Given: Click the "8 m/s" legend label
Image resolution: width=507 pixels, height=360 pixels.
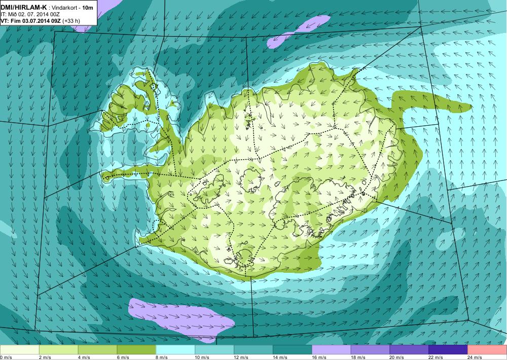Looking at the screenshot, I should coord(162,357).
